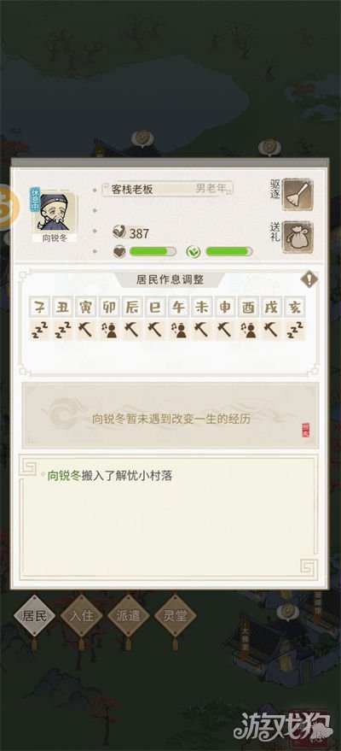Click the broom icon to evict resident

pyautogui.click(x=297, y=194)
